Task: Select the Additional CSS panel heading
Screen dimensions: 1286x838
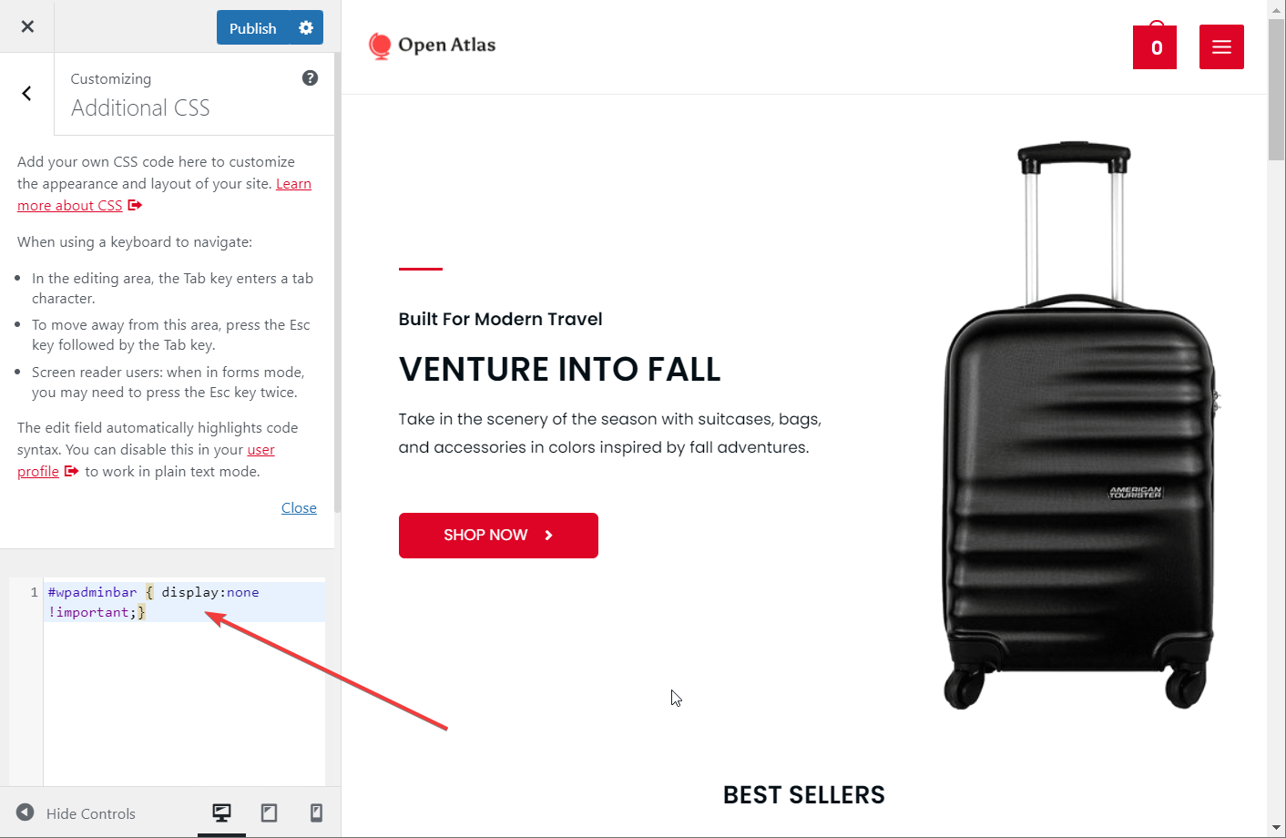Action: coord(139,107)
